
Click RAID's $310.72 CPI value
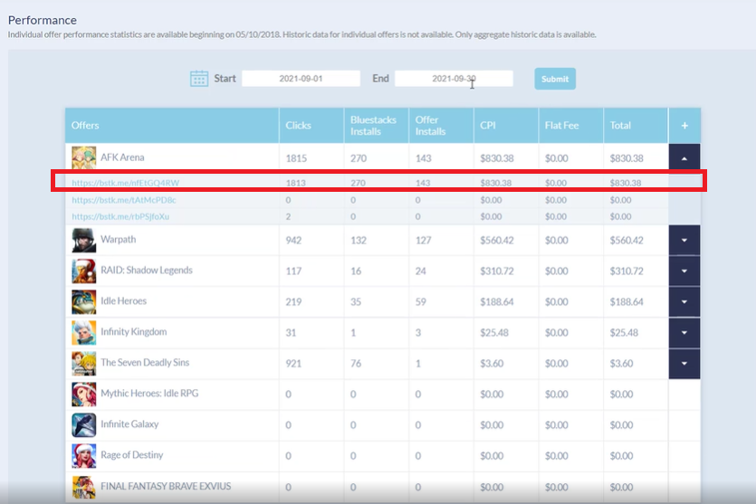[497, 271]
